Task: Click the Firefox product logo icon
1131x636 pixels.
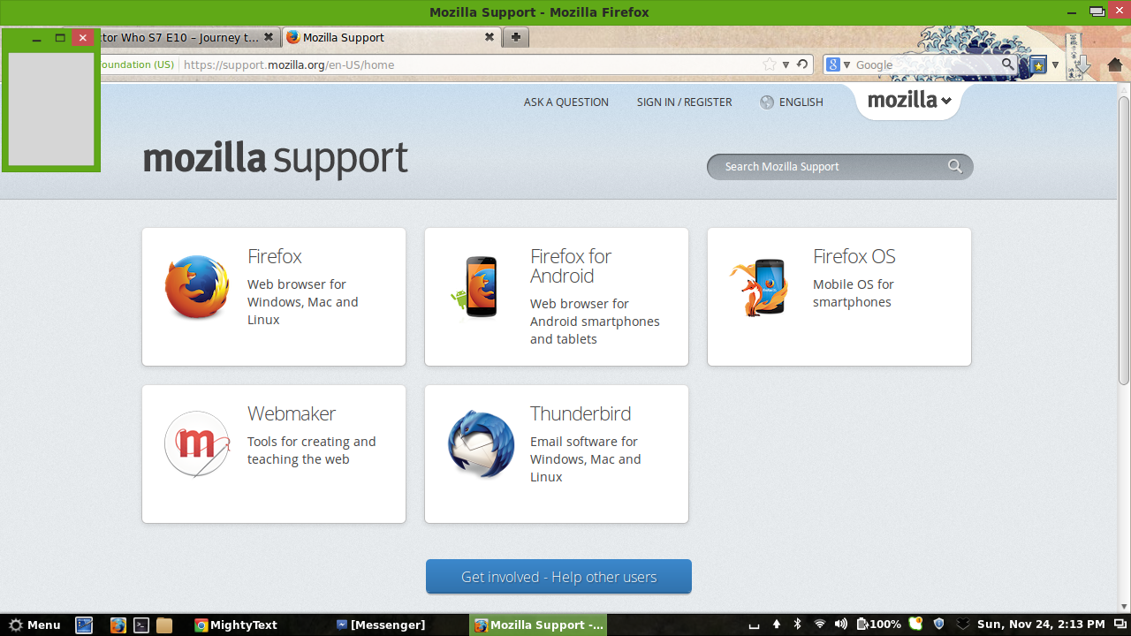Action: pyautogui.click(x=197, y=287)
